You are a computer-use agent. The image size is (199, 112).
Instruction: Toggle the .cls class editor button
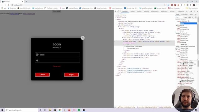tap(189, 17)
